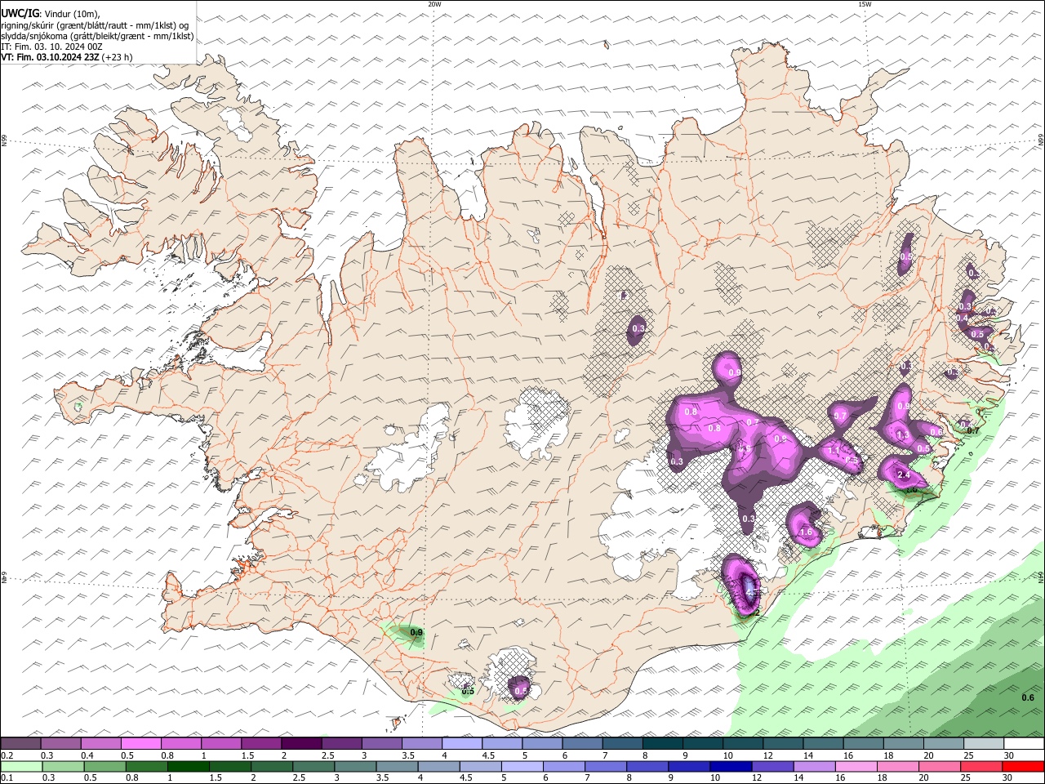Select the dark blue rain-scale swatch labeled 10
This screenshot has height=784, width=1045.
(x=731, y=767)
